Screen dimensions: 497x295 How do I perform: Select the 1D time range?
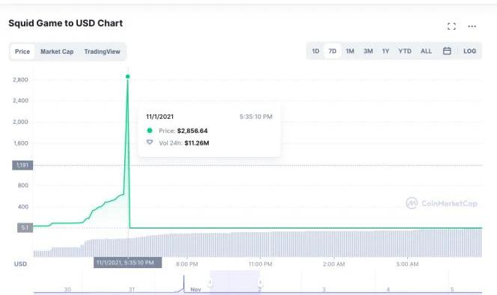click(315, 51)
